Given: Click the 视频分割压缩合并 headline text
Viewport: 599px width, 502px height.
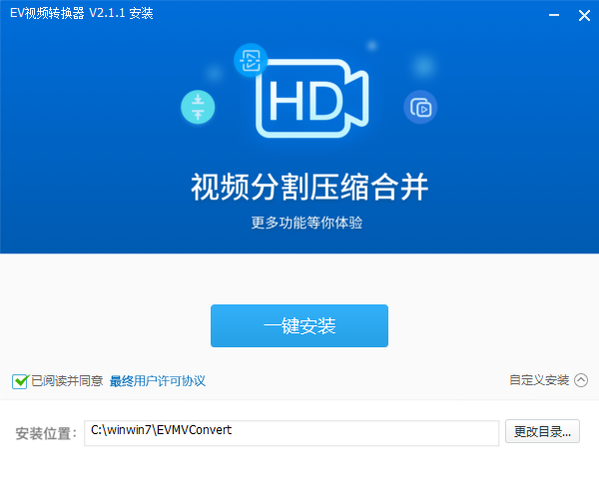Looking at the screenshot, I should pos(309,187).
